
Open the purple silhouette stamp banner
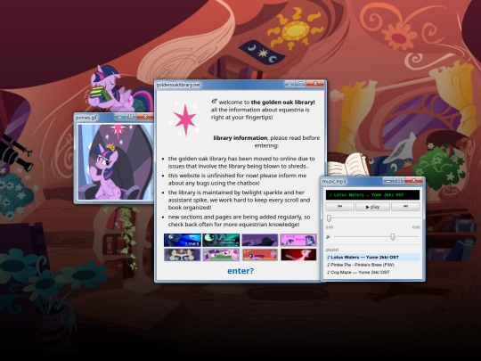click(260, 240)
